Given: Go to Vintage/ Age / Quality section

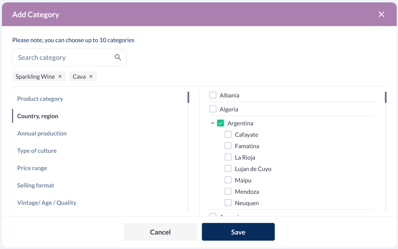Looking at the screenshot, I should click(x=47, y=203).
